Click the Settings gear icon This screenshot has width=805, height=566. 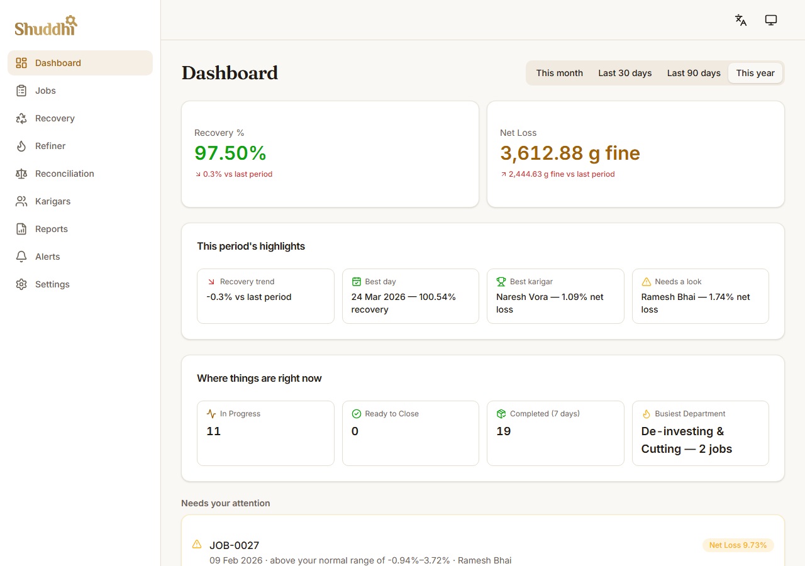coord(21,284)
